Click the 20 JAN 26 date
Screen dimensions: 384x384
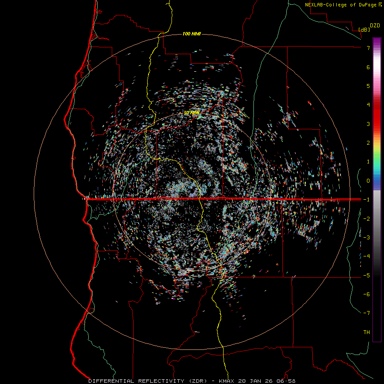256,381
